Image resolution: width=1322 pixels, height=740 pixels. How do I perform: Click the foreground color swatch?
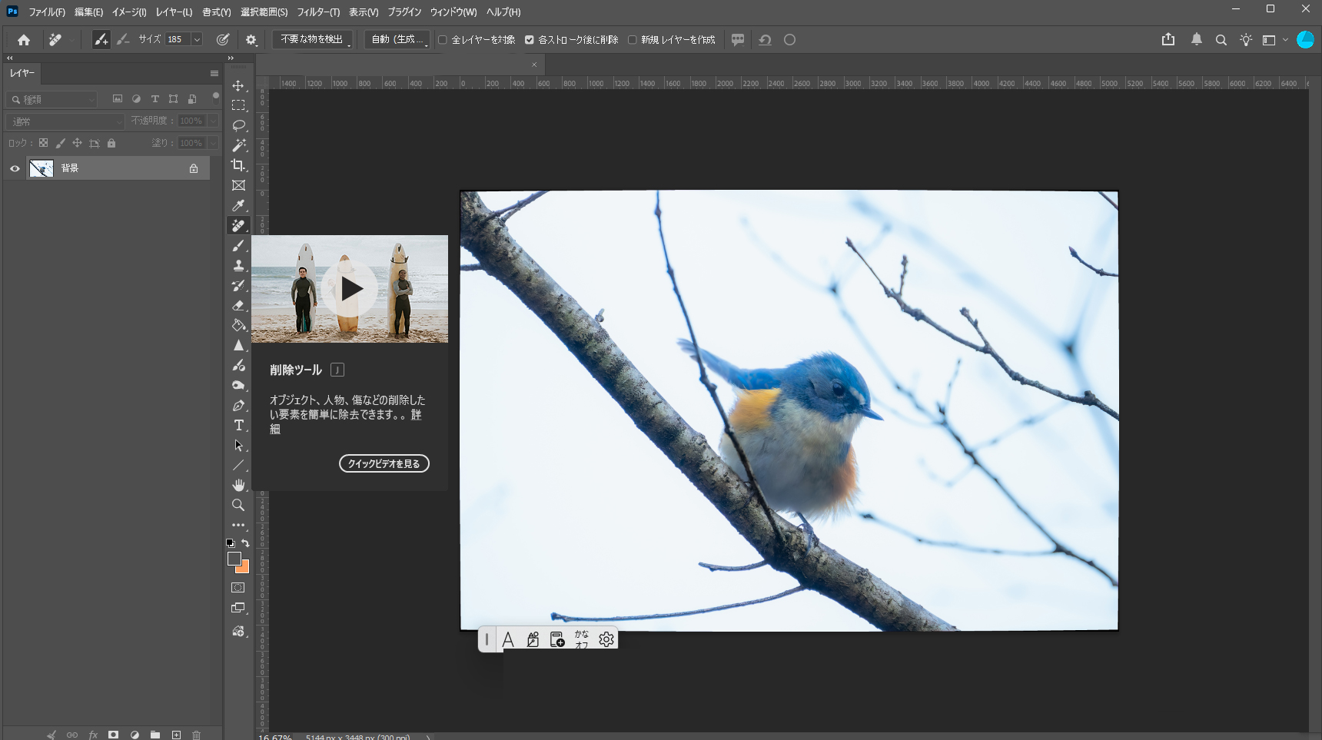tap(234, 559)
